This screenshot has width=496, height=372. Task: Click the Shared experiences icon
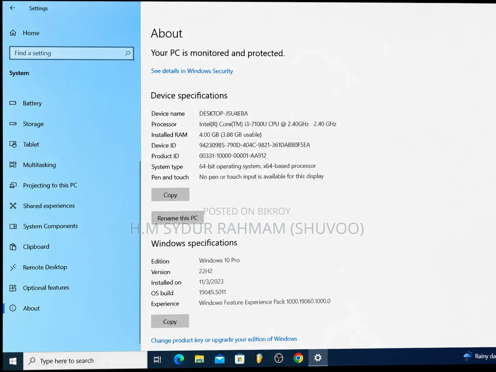point(13,206)
